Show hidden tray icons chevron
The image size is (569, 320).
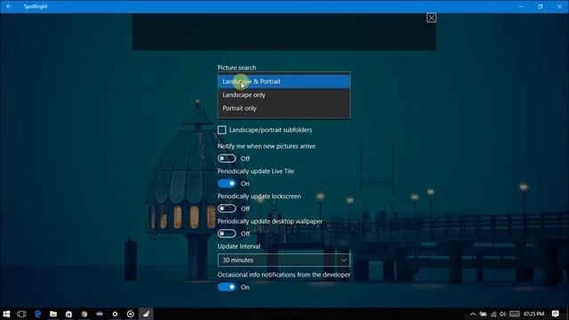pos(473,314)
